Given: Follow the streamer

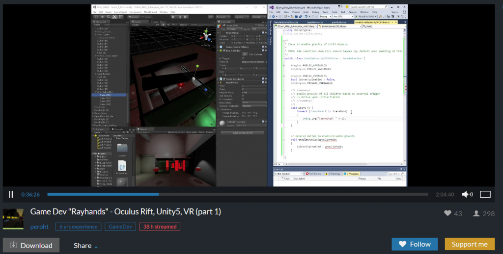Looking at the screenshot, I should point(415,244).
